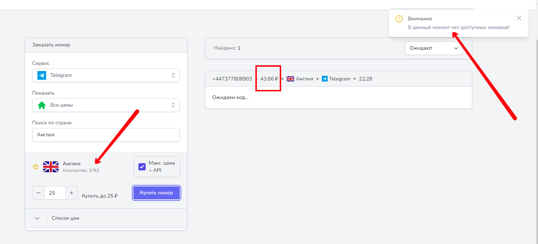Viewport: 538px width, 244px height.
Task: Open the Показать Все цены dropdown
Action: click(x=106, y=105)
